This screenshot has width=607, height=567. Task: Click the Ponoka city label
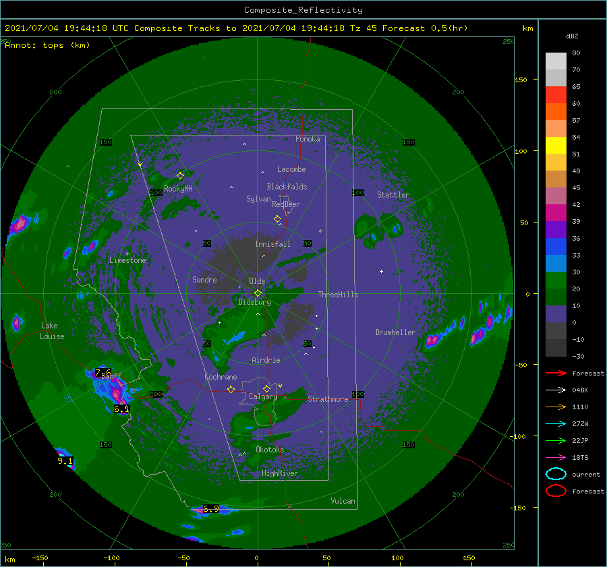[308, 139]
